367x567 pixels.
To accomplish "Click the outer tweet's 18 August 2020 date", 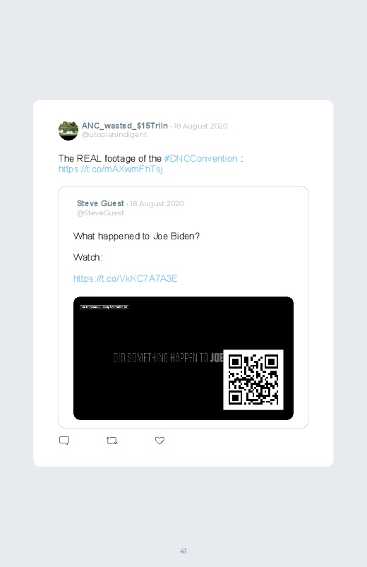I will click(x=200, y=126).
